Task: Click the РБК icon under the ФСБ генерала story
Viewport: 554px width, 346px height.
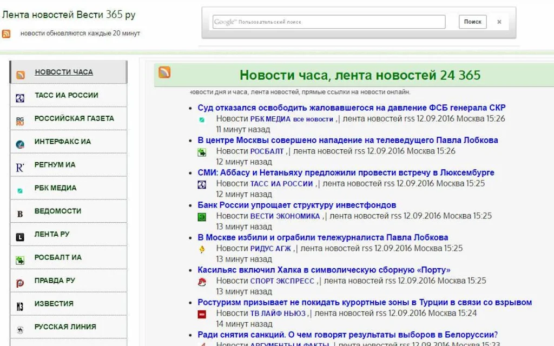Action: click(202, 119)
